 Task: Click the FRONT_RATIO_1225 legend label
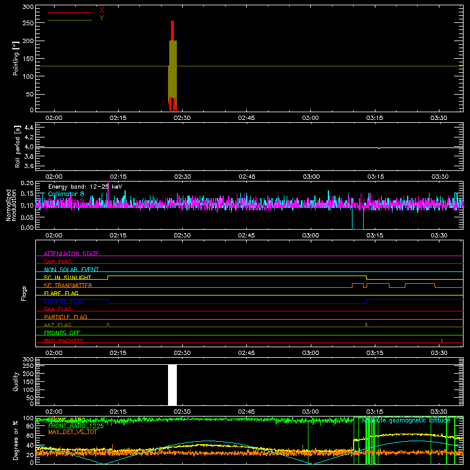(x=76, y=426)
